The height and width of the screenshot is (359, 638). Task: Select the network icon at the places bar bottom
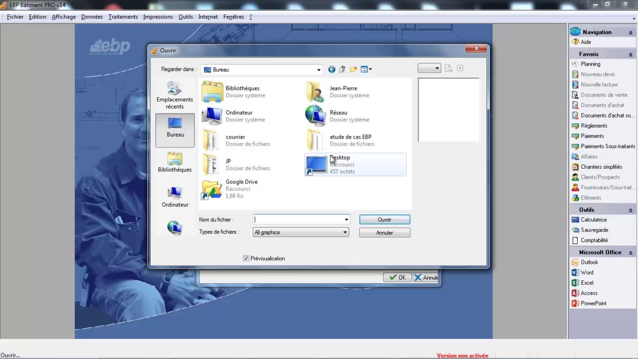pyautogui.click(x=174, y=227)
